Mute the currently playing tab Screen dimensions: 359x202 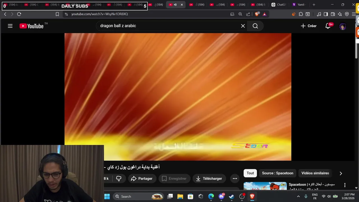[x=175, y=4]
